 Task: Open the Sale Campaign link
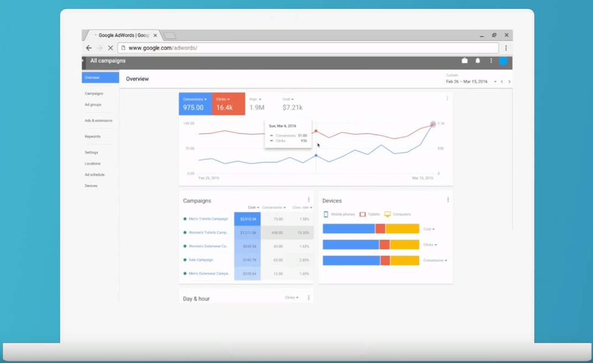[201, 260]
